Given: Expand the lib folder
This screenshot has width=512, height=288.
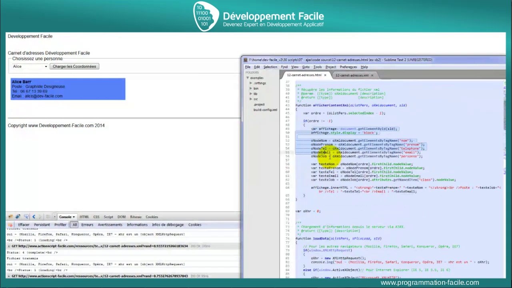Looking at the screenshot, I should (x=251, y=94).
